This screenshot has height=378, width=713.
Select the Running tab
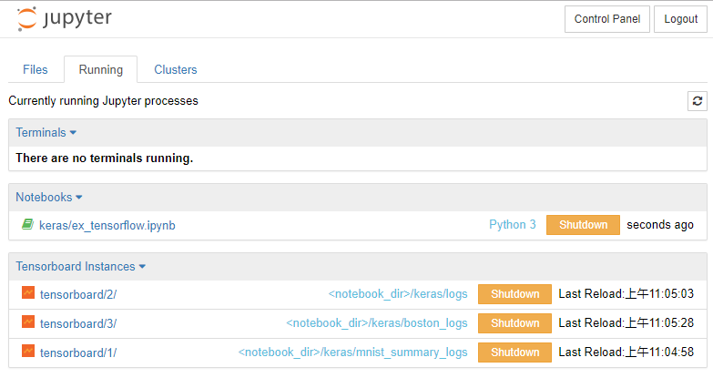click(100, 69)
